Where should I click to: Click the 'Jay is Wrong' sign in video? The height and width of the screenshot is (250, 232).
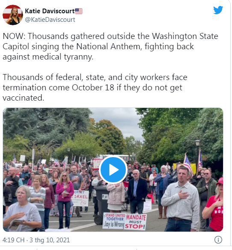click(x=114, y=221)
